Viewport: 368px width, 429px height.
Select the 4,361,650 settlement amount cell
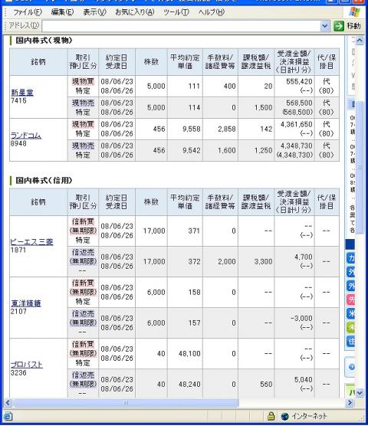pyautogui.click(x=294, y=129)
